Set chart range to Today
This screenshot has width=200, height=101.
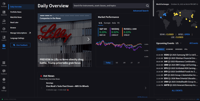coord(108,63)
